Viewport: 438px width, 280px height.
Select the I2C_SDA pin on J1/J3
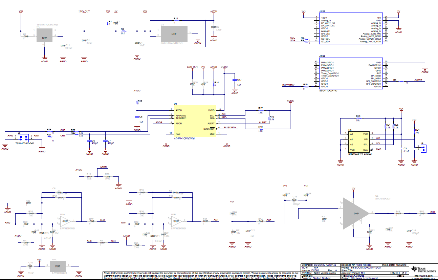[x=325, y=41]
